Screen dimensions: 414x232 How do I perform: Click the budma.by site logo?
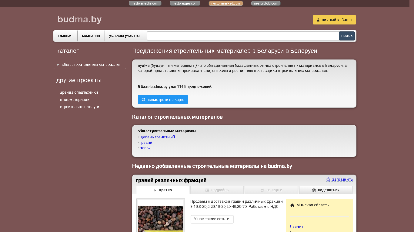[x=79, y=19]
